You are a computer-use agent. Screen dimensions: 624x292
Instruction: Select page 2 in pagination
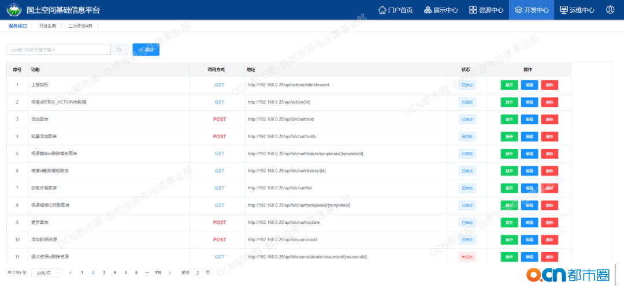click(x=93, y=272)
